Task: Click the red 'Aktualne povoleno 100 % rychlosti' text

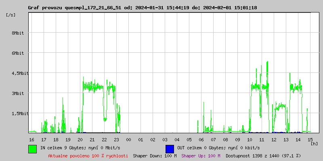Action: tap(88, 155)
